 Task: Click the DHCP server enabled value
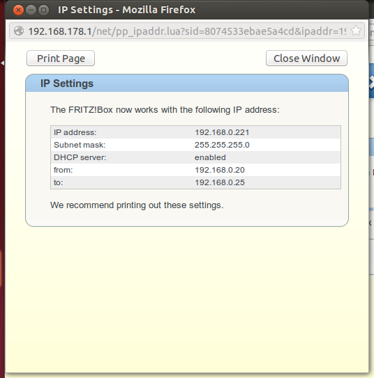click(210, 157)
